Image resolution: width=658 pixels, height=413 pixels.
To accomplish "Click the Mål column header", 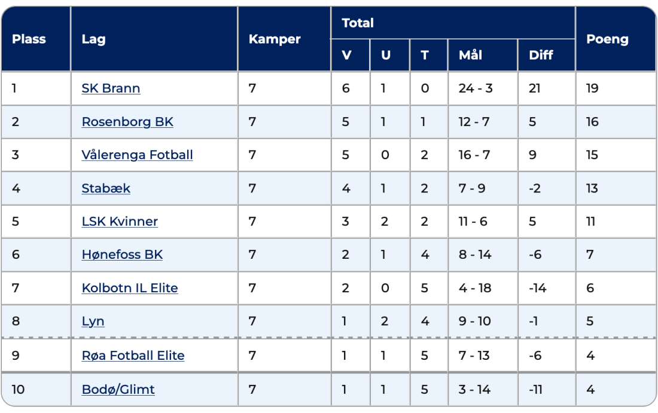I will click(470, 56).
